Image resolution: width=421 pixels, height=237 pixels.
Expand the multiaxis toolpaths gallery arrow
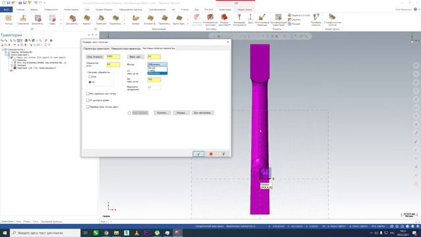pyautogui.click(x=187, y=24)
